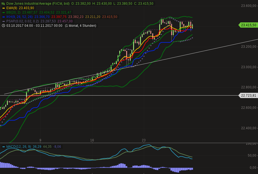Open the timeframe selector via the date range
Image resolution: width=258 pixels, height=174 pixels.
point(33,25)
